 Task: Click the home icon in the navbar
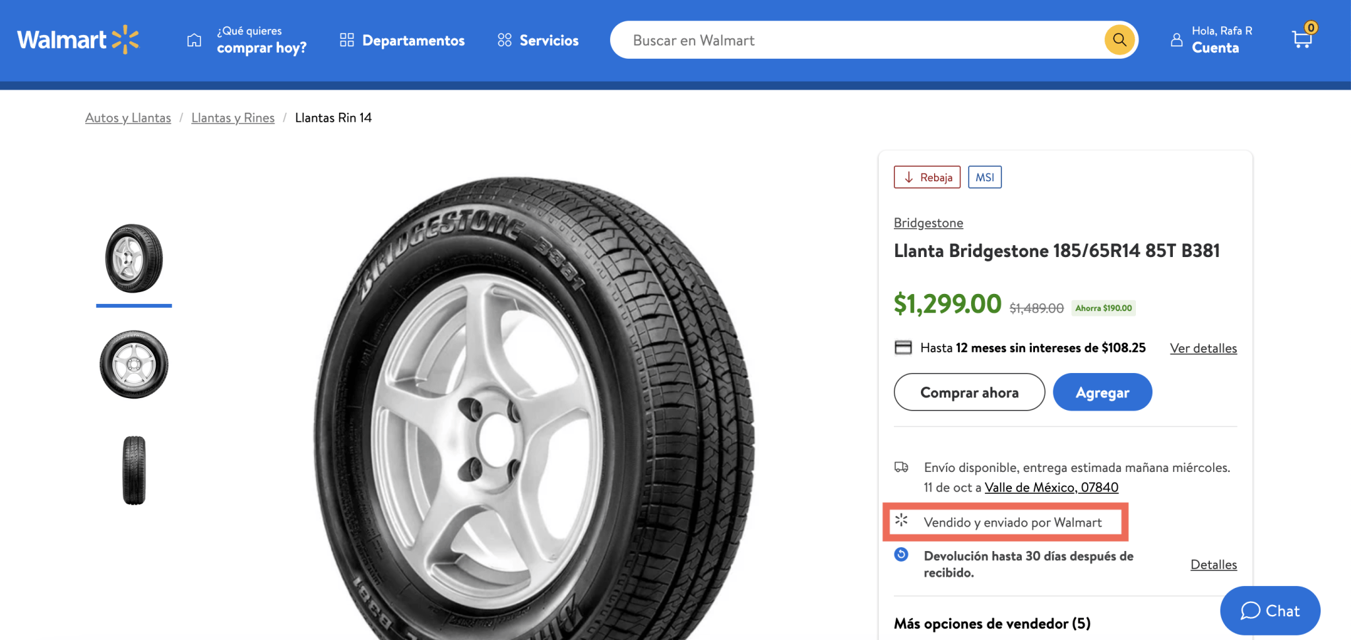pyautogui.click(x=194, y=40)
